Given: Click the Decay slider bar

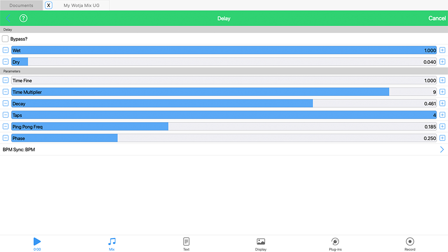Looking at the screenshot, I should 224,104.
